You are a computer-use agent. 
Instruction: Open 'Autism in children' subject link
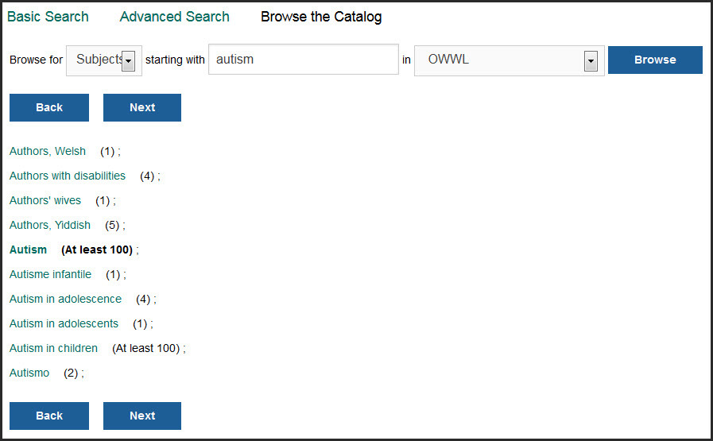54,348
